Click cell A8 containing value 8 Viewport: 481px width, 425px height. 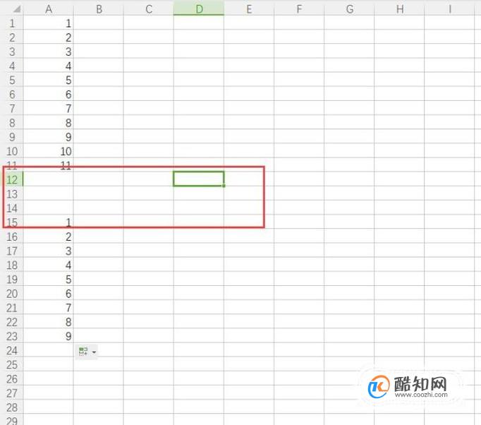pos(49,123)
